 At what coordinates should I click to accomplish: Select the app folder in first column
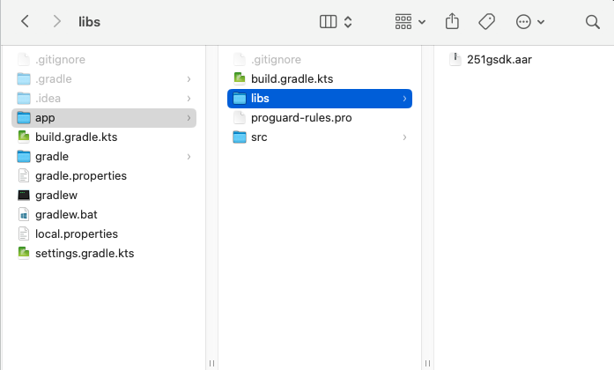46,118
